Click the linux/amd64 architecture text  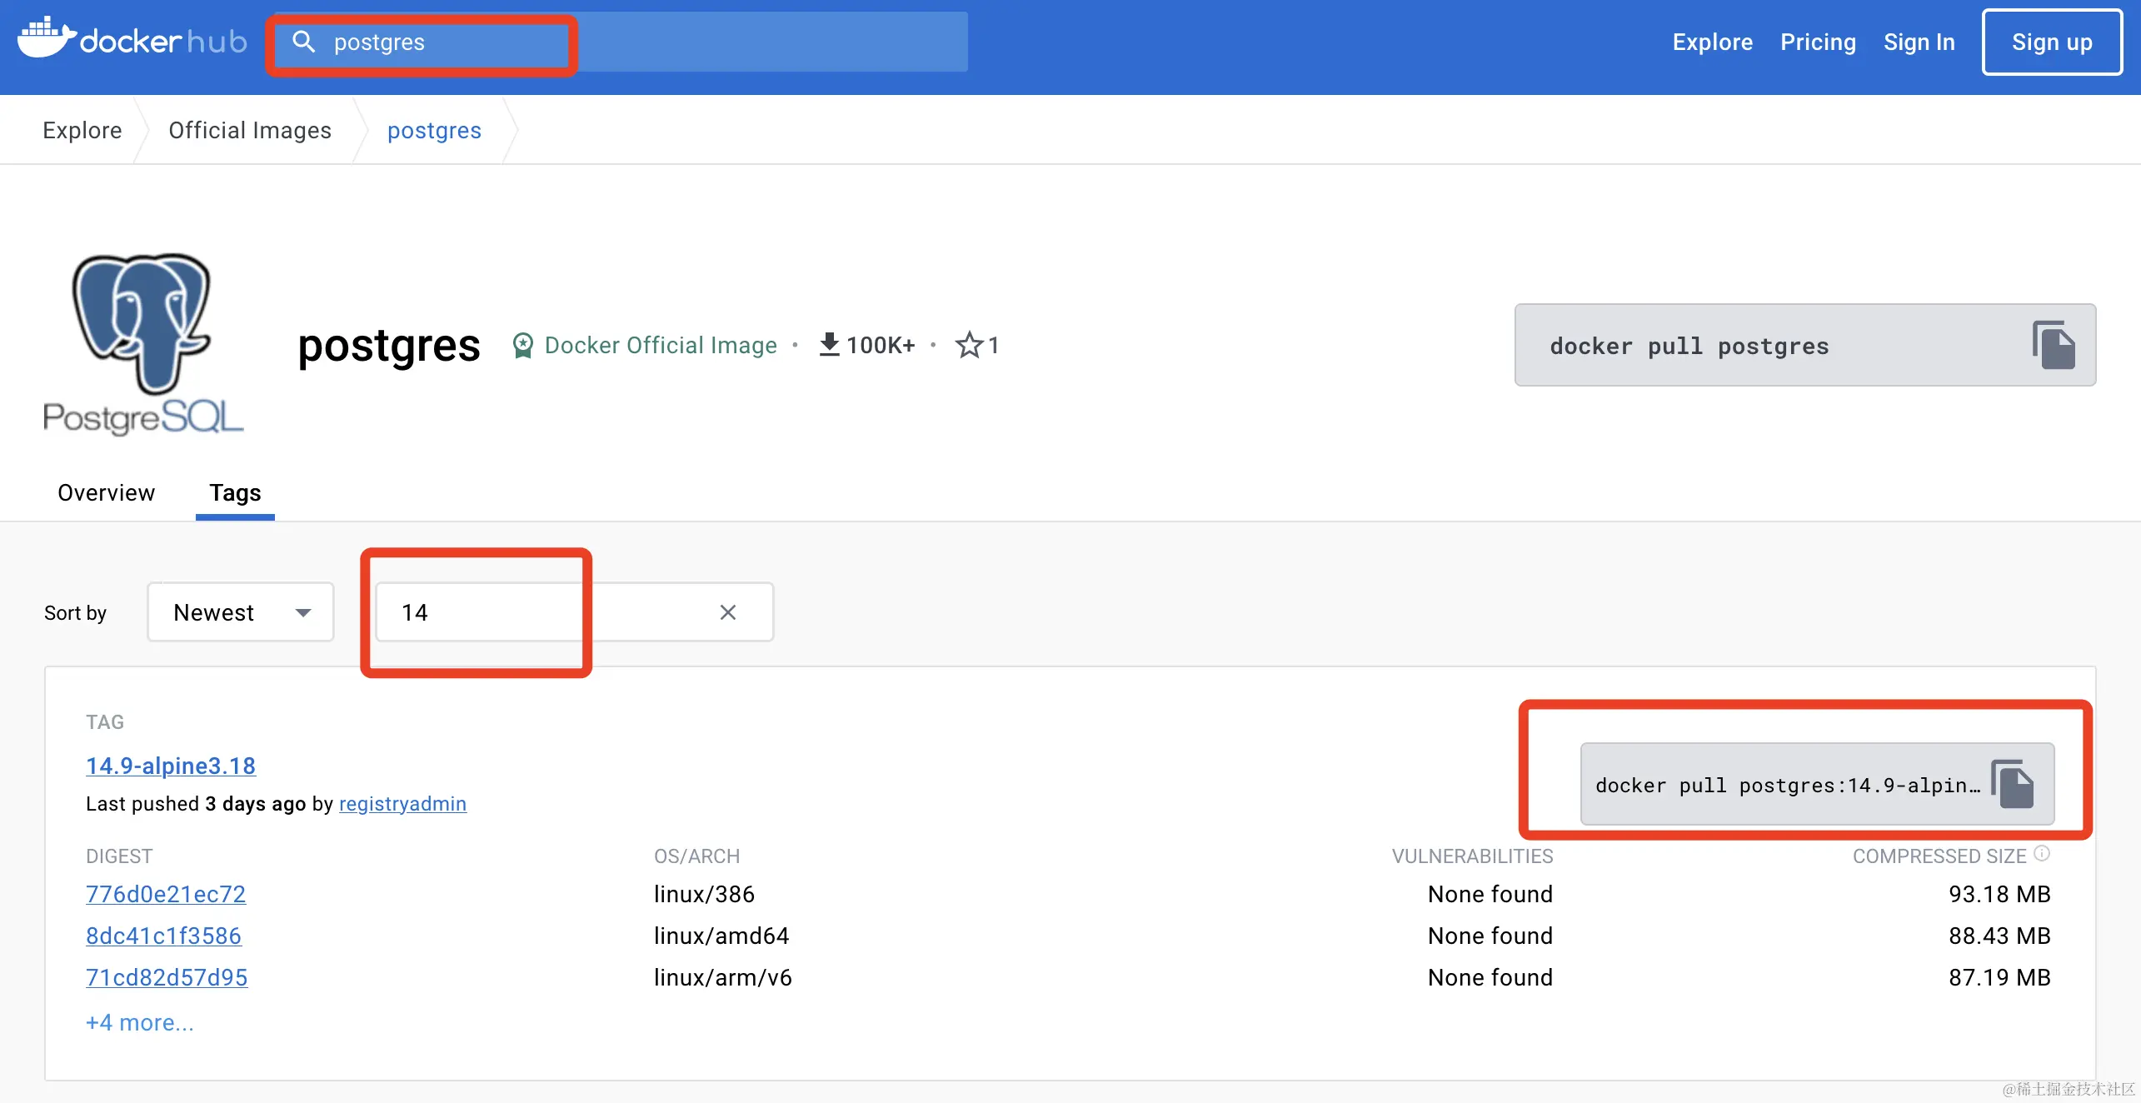tap(721, 936)
